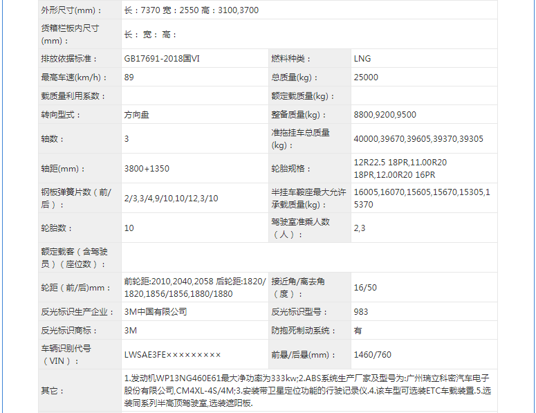Screen dimensions: 536x413
Task: Select reflective trademark value 3M
Action: click(131, 331)
